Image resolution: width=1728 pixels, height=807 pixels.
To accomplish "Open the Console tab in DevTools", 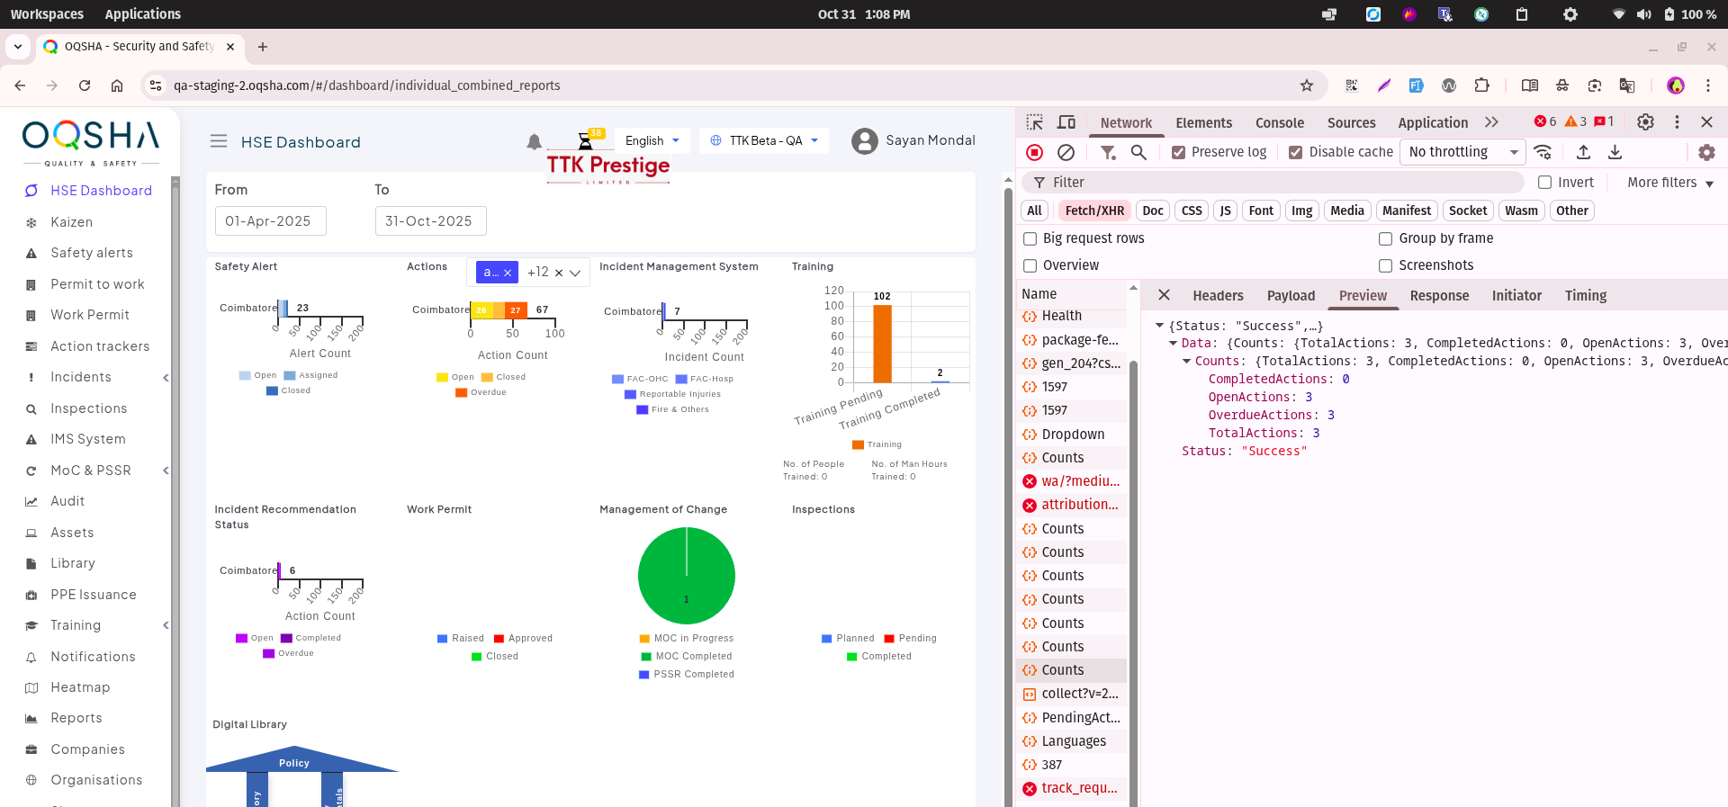I will [x=1279, y=122].
